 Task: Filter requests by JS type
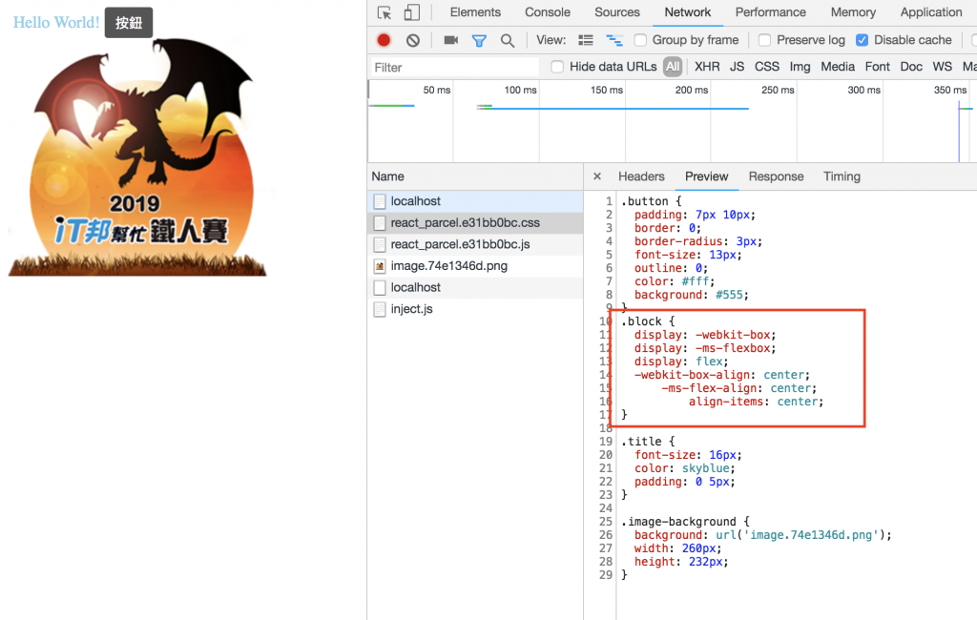(x=737, y=67)
